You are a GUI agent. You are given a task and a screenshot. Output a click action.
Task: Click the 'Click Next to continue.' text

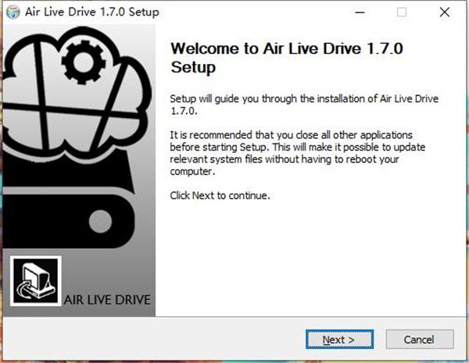[220, 195]
